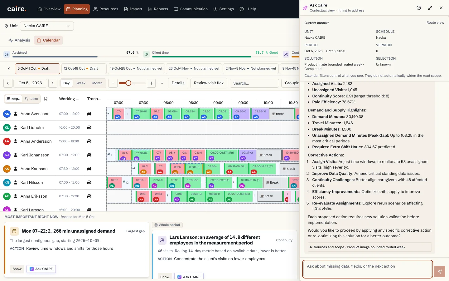Select the Week view
The width and height of the screenshot is (449, 281).
point(81,83)
